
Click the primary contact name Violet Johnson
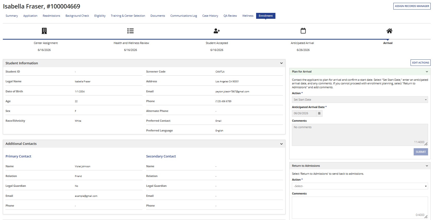83,166
